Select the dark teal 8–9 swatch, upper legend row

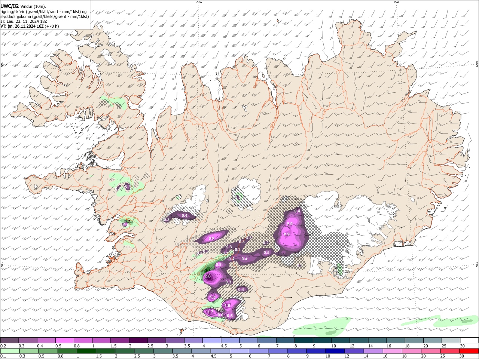pyautogui.click(x=304, y=340)
